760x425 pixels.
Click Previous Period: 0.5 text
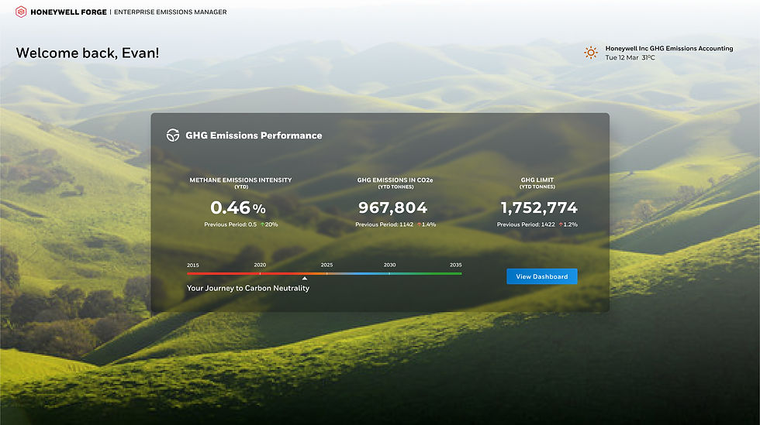pos(230,224)
